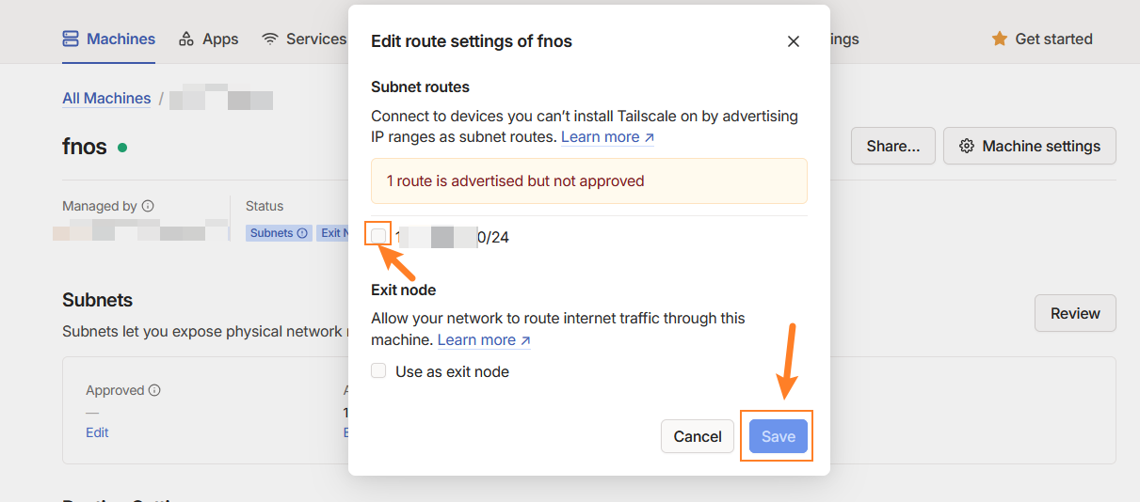Open the Share... button
This screenshot has width=1140, height=502.
pyautogui.click(x=892, y=147)
